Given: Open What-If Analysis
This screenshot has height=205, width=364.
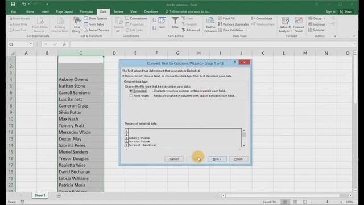Looking at the screenshot, I should click(285, 24).
